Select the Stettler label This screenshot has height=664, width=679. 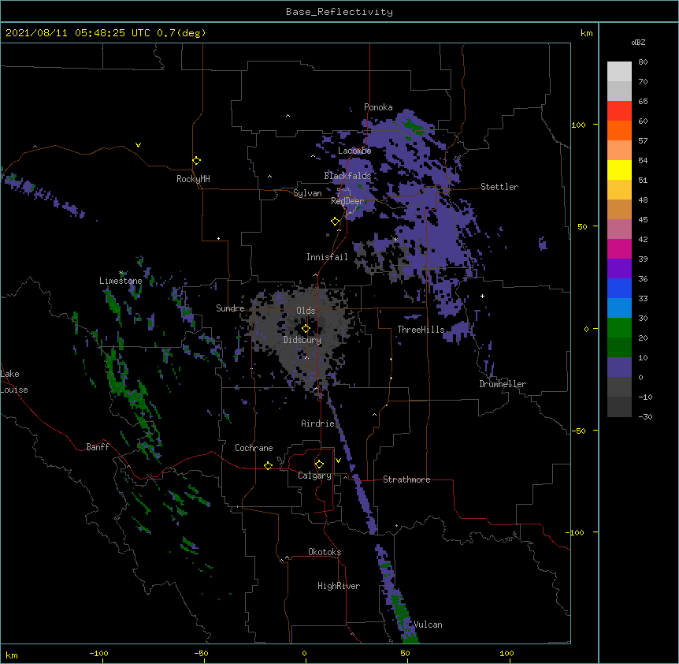pyautogui.click(x=499, y=187)
